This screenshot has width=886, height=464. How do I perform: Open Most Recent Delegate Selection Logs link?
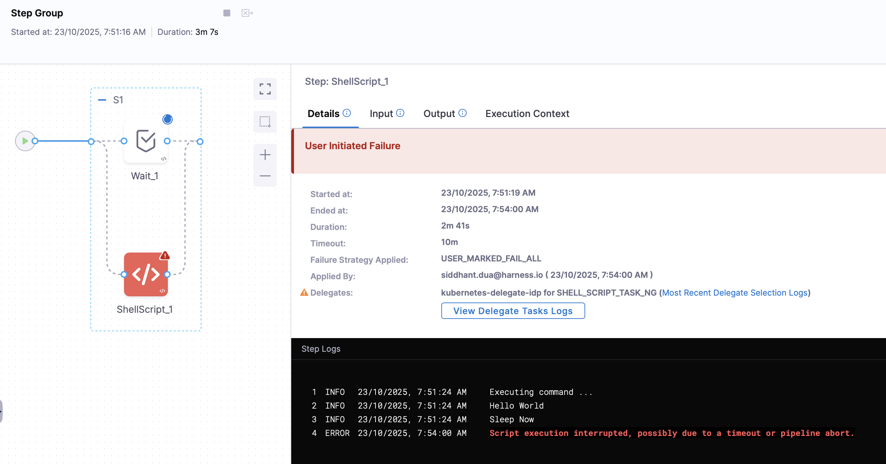[x=735, y=293]
